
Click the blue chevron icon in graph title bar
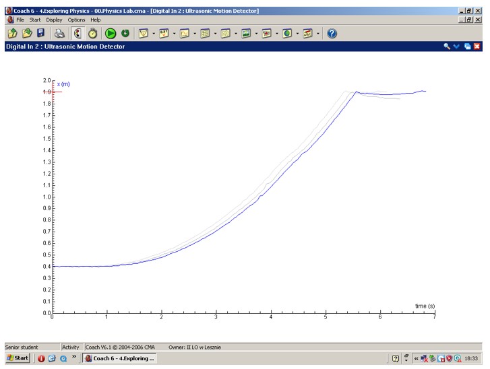456,46
